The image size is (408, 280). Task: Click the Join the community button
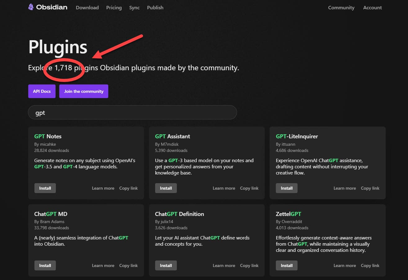84,91
